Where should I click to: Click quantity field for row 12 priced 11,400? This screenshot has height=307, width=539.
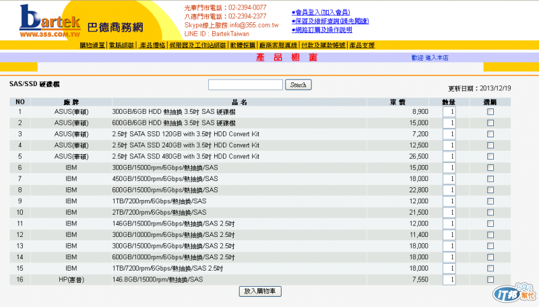[x=449, y=235]
